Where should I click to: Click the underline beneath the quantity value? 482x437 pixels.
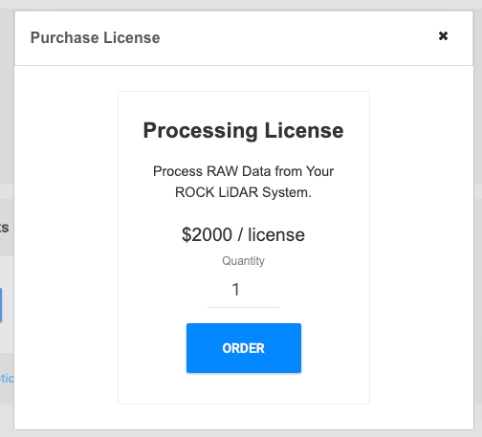pyautogui.click(x=243, y=307)
